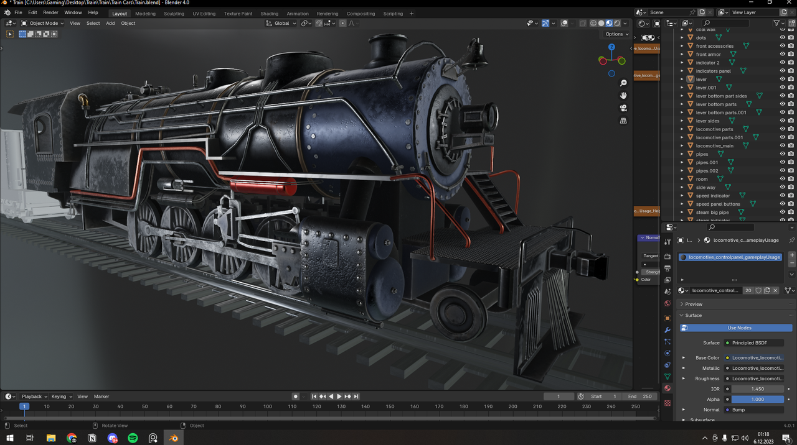This screenshot has height=445, width=797.
Task: Open Notion from the taskbar
Action: click(92, 438)
